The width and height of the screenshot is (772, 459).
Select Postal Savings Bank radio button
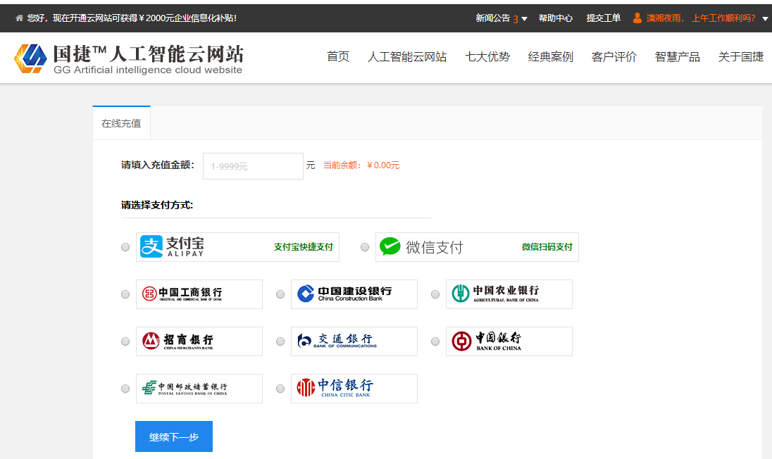(125, 389)
